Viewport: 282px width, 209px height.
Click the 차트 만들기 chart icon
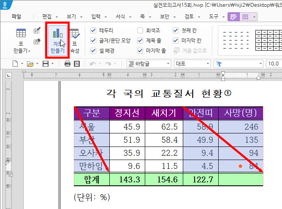[57, 33]
